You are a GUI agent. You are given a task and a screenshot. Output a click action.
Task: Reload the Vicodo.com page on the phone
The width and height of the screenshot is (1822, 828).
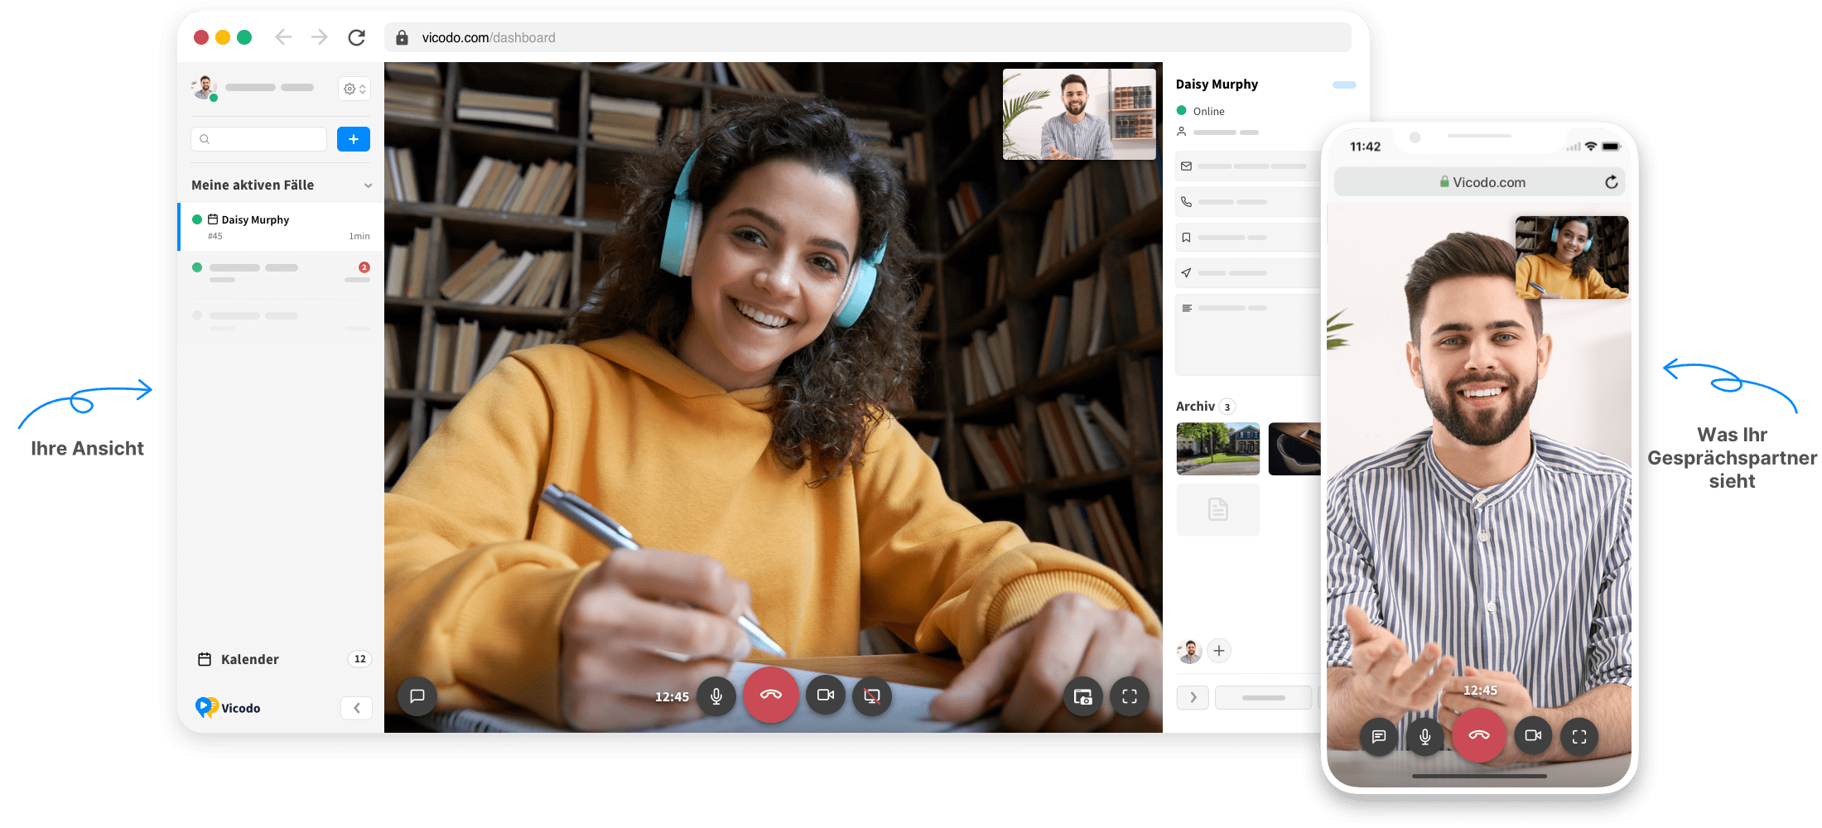1611,182
